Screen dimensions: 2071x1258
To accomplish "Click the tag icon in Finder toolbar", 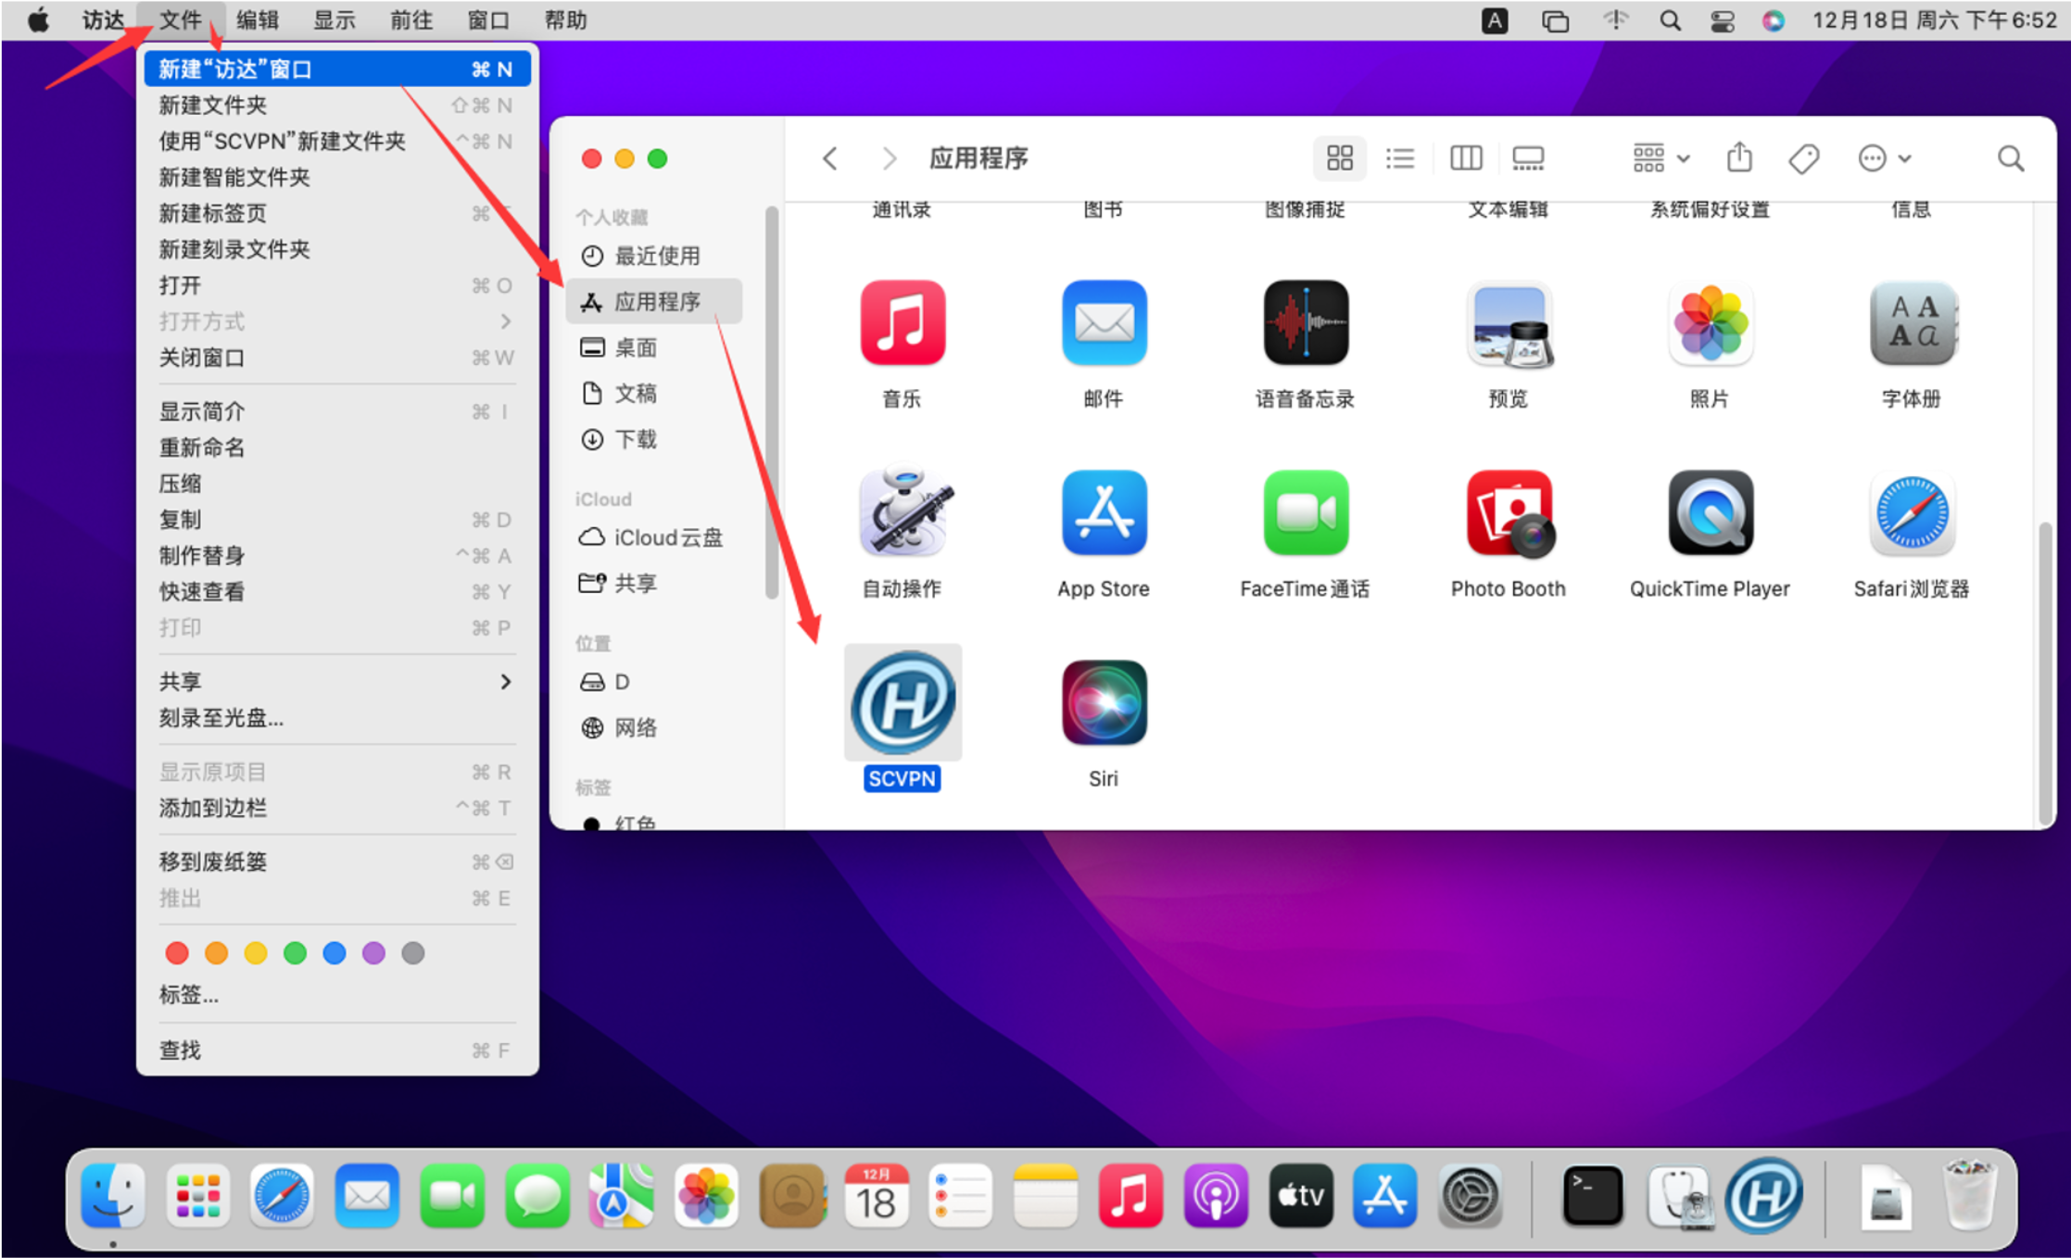I will pos(1803,158).
